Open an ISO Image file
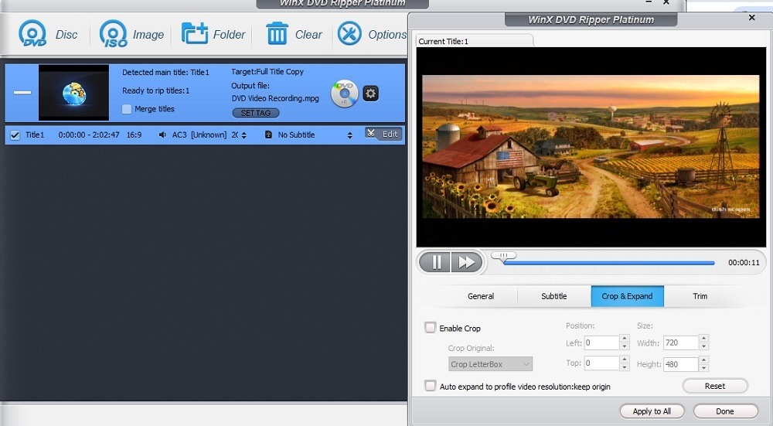Viewport: 773px width, 426px height. (114, 33)
